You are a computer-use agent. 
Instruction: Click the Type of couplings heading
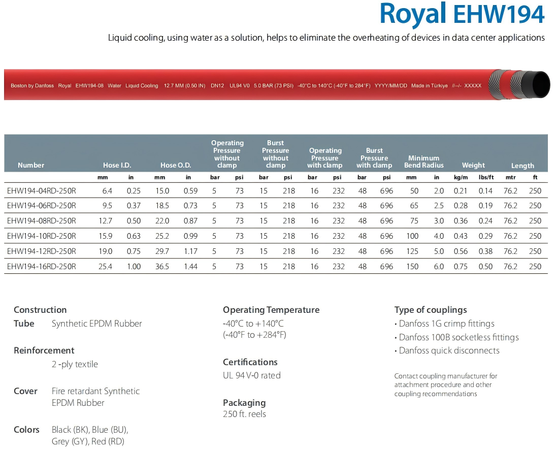tap(431, 310)
